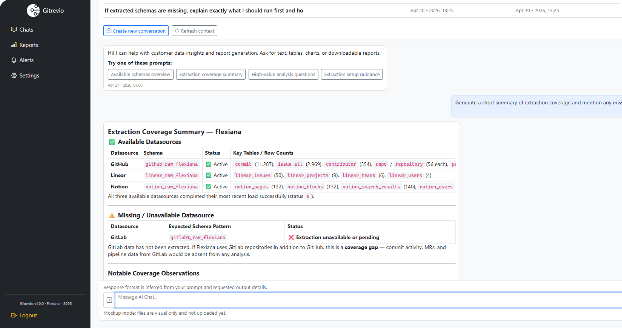The height and width of the screenshot is (329, 622).
Task: Select the gitlab%_raw_flexiana schema pattern
Action: [x=198, y=238]
